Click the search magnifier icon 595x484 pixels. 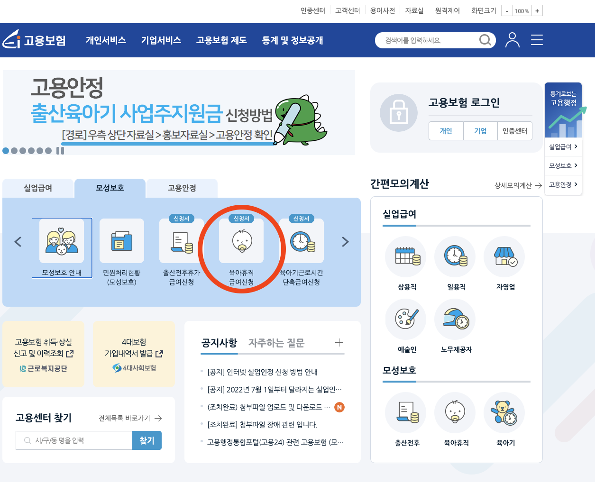click(x=485, y=40)
